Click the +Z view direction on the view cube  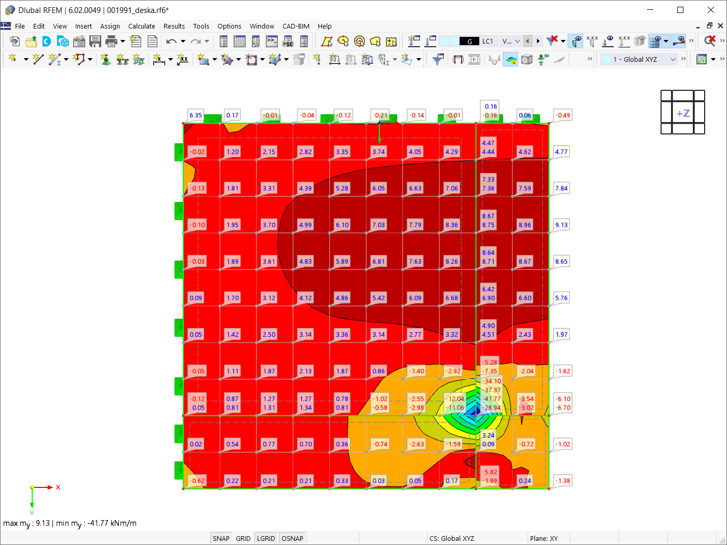(683, 112)
